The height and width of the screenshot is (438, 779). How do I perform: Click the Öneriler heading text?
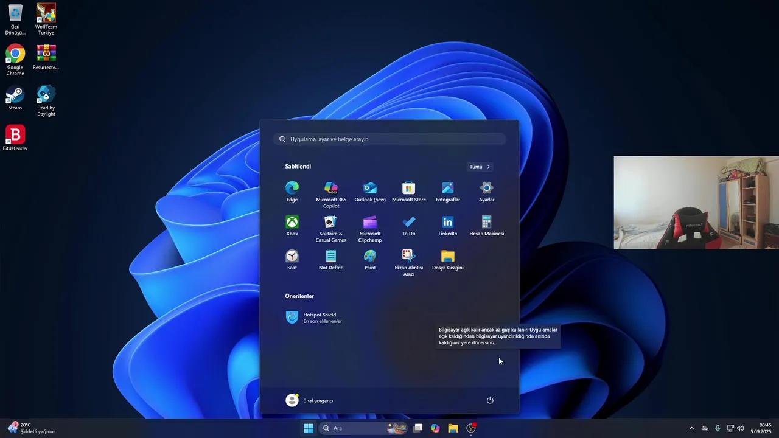point(299,296)
